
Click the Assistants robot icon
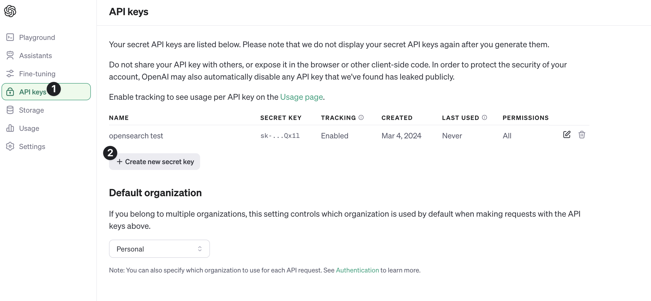tap(10, 55)
